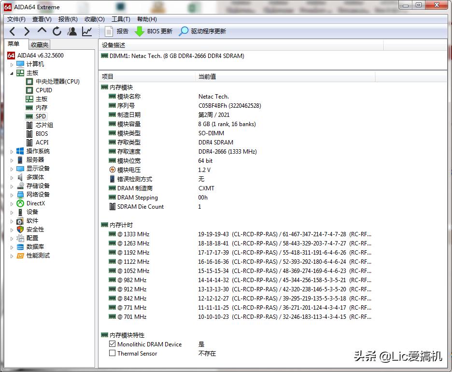Viewport: 452px width, 372px height.
Task: Click the DirectX Xbox icon
Action: tap(20, 203)
